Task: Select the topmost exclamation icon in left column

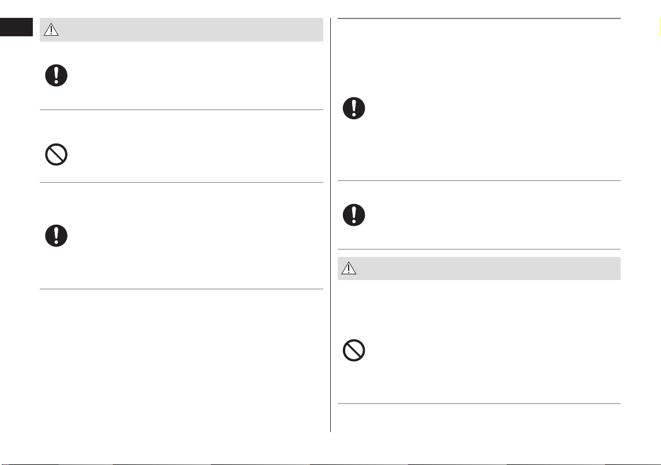Action: tap(56, 75)
